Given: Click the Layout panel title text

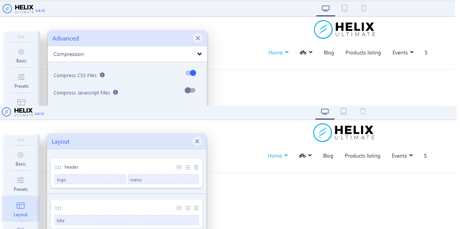Looking at the screenshot, I should click(x=61, y=141).
